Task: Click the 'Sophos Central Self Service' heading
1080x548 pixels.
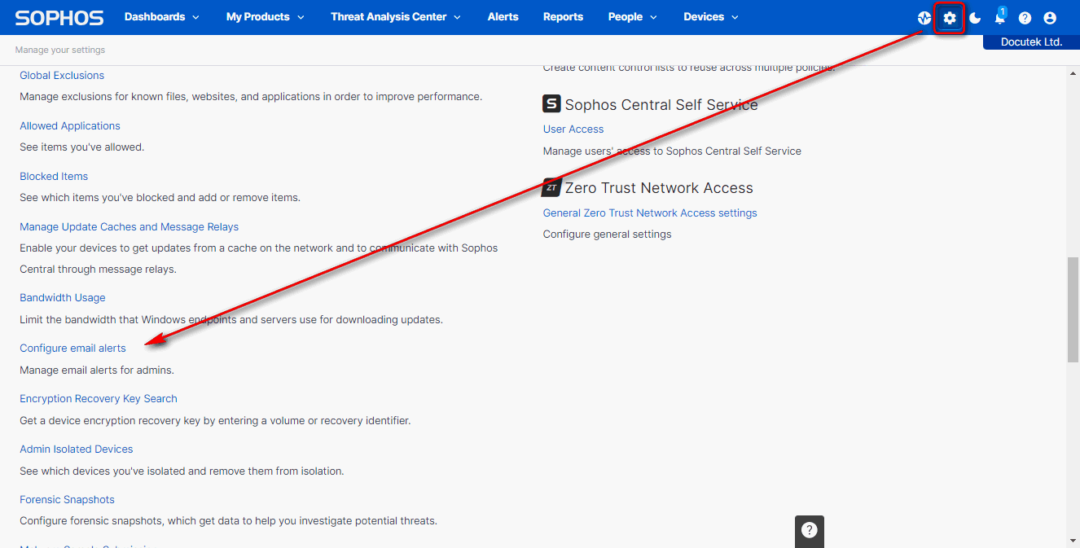Action: point(661,104)
